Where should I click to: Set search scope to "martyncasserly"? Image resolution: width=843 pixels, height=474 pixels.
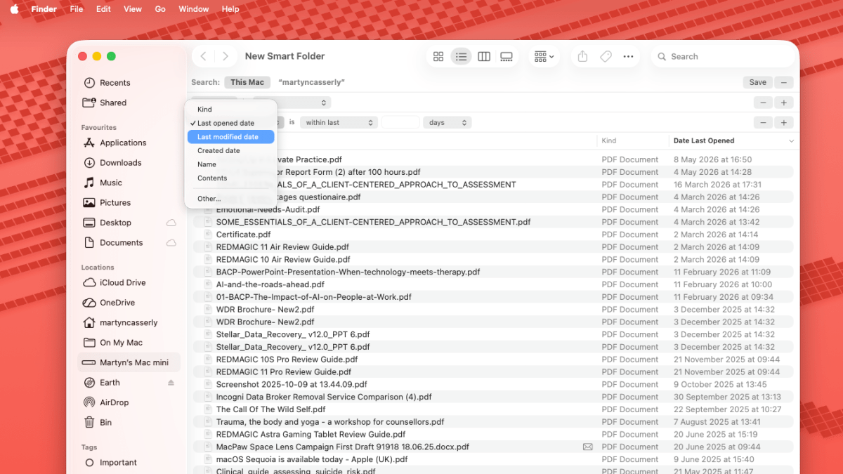coord(311,82)
